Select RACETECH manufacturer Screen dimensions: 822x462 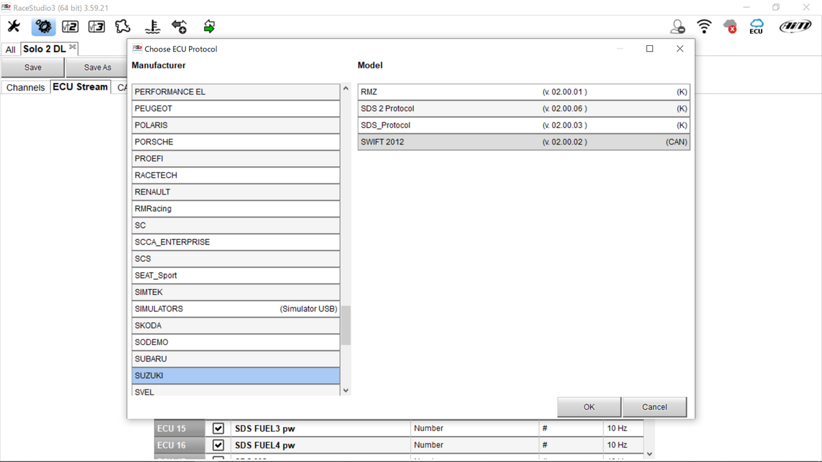coord(236,175)
